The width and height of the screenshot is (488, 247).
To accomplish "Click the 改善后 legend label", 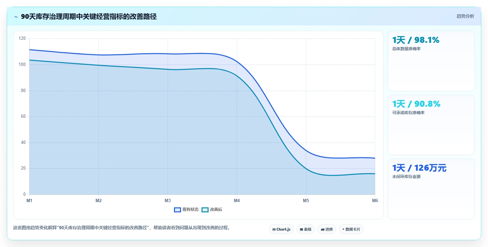I will (216, 210).
